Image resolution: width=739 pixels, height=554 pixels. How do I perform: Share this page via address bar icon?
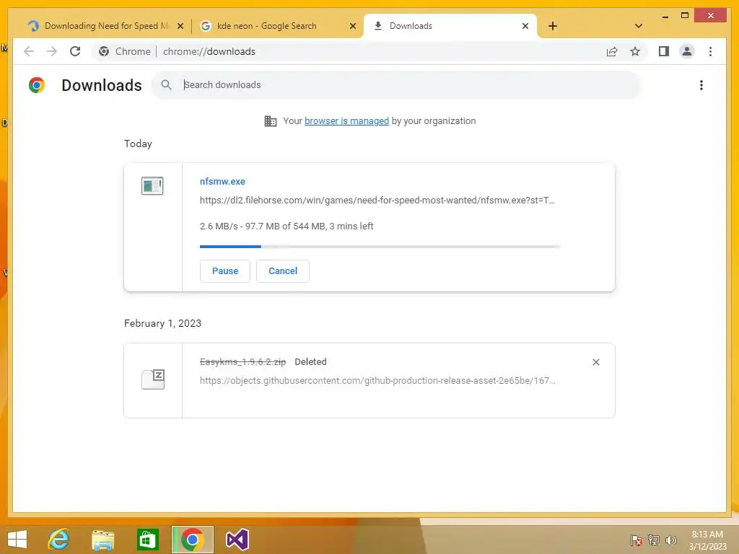tap(612, 51)
